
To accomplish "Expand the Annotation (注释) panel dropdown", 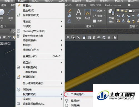I will click(93, 26).
